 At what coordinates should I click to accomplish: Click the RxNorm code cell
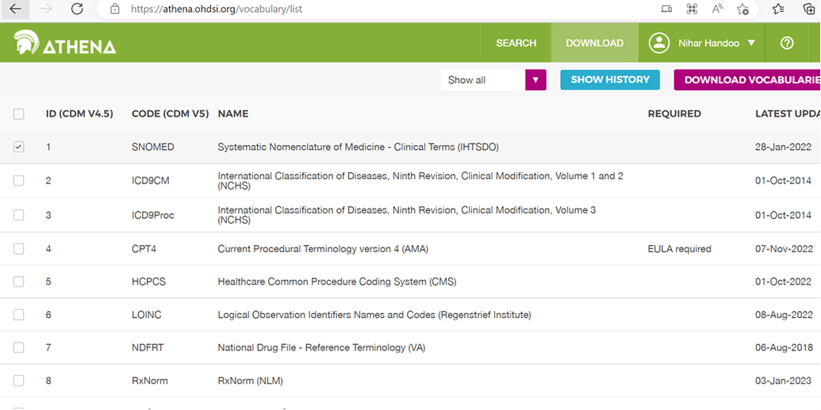pyautogui.click(x=150, y=381)
